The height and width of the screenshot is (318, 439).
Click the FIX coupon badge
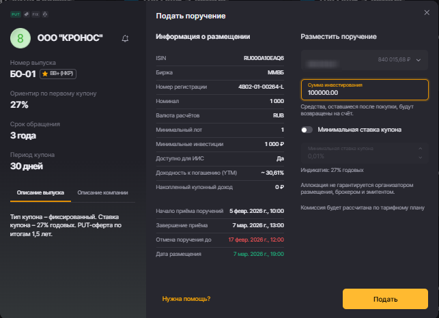pos(35,14)
